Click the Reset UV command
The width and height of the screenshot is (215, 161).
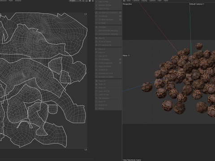tap(108, 88)
